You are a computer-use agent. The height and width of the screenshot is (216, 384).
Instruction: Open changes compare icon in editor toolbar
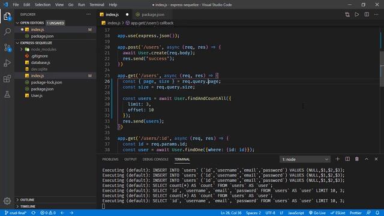click(x=347, y=14)
